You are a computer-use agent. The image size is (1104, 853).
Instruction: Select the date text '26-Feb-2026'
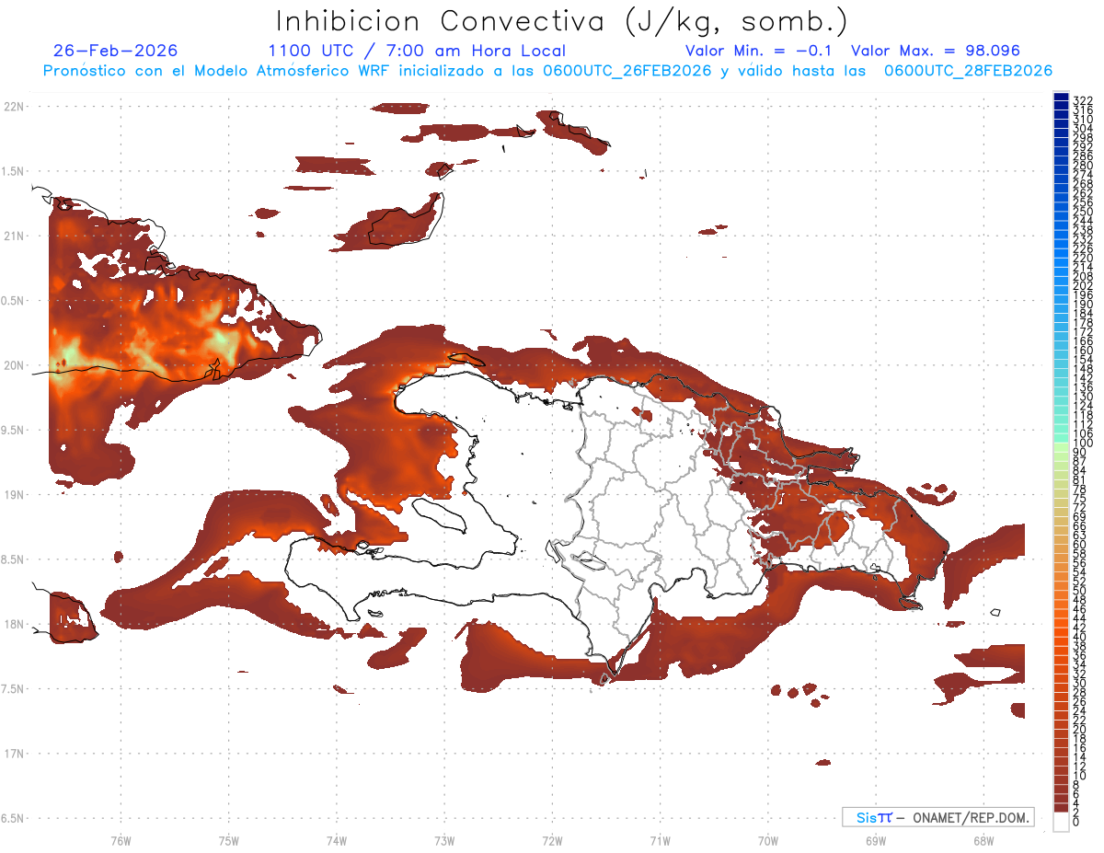(x=115, y=51)
